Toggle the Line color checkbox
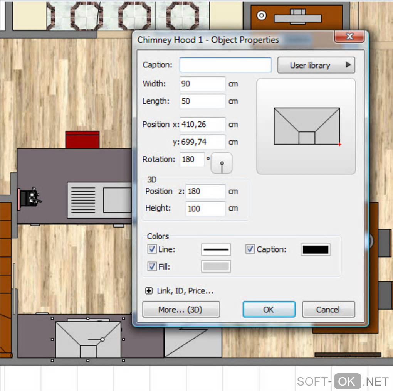This screenshot has width=393, height=391. tap(152, 249)
